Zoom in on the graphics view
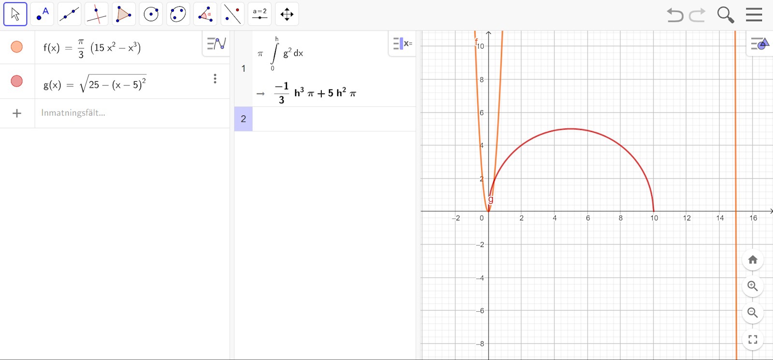This screenshot has height=360, width=773. point(752,286)
